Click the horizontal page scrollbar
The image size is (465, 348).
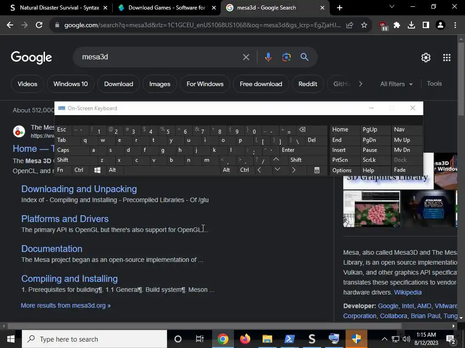204,326
